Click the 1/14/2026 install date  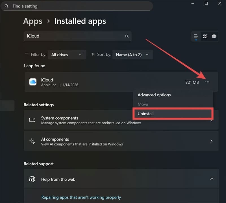click(70, 85)
